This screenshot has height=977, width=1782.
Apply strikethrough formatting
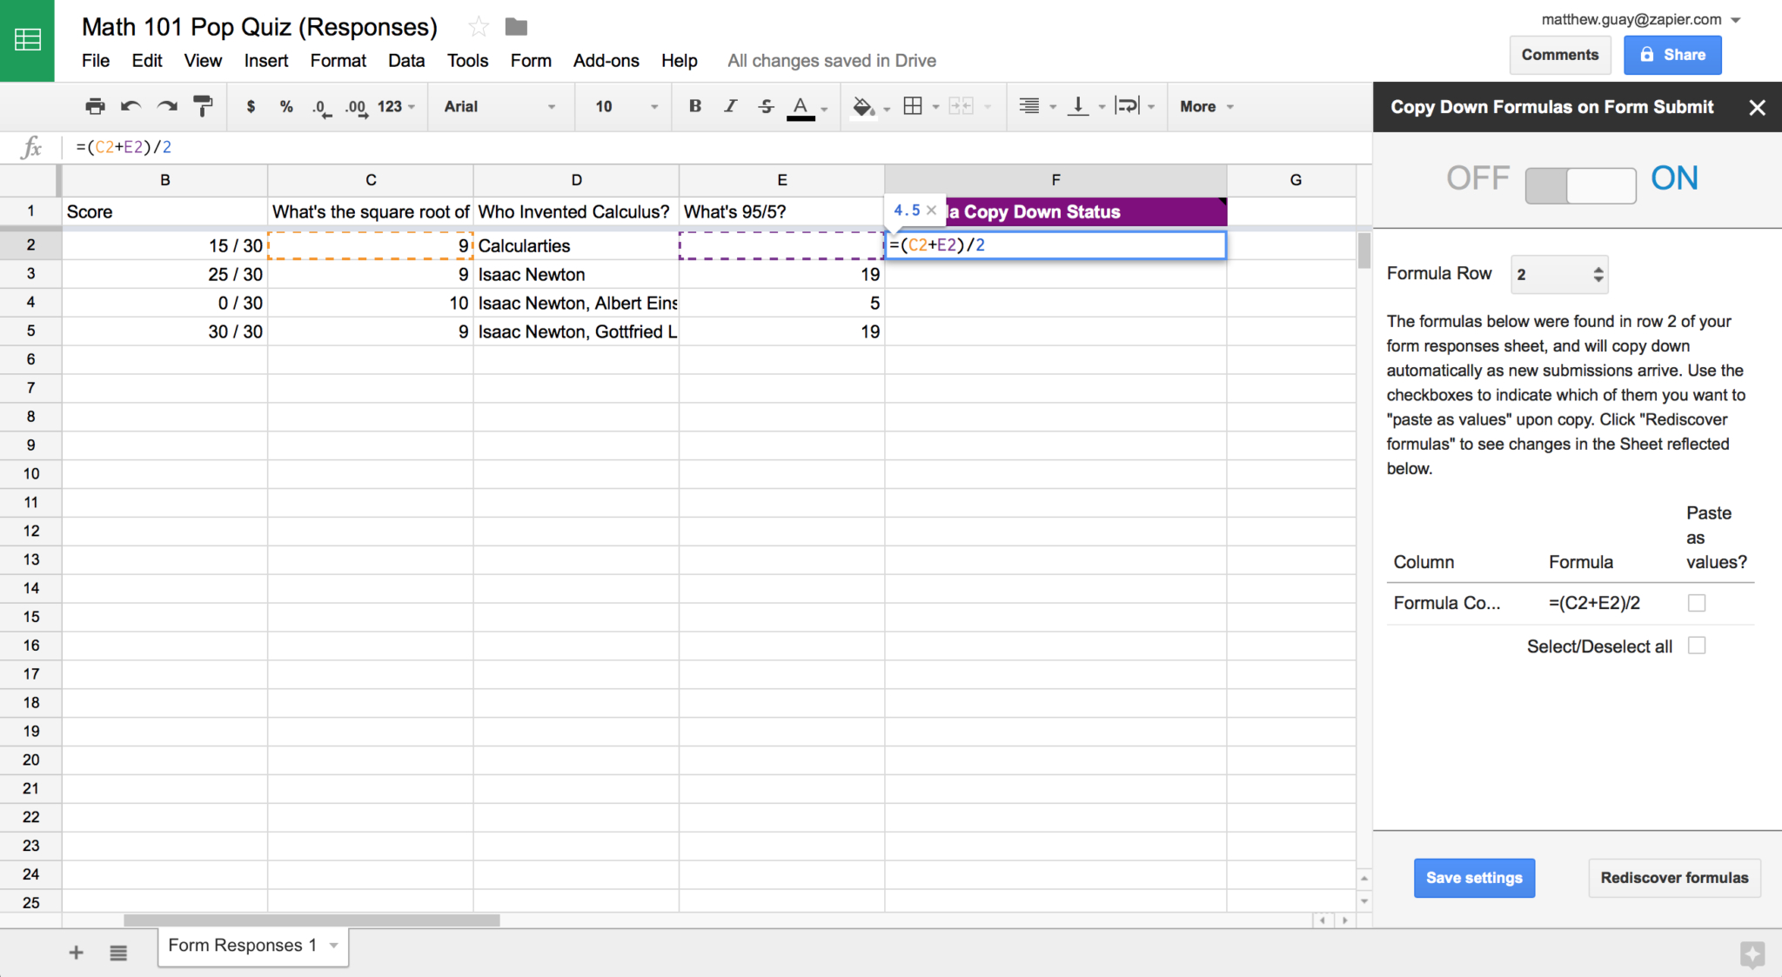pyautogui.click(x=766, y=106)
